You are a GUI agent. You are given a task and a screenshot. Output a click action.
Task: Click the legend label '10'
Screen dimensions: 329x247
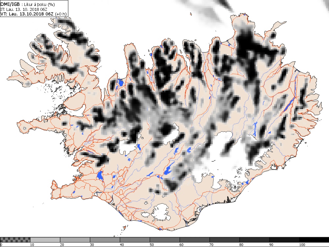point(32,245)
